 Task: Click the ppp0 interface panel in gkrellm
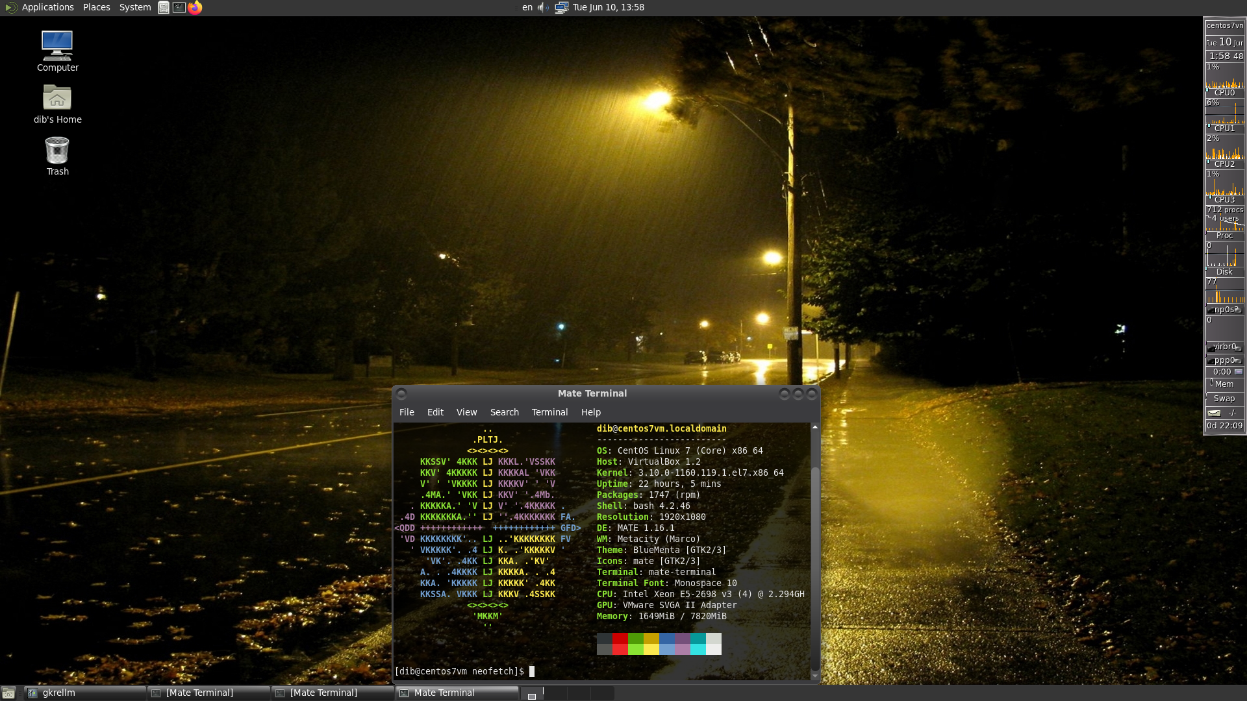click(1225, 360)
